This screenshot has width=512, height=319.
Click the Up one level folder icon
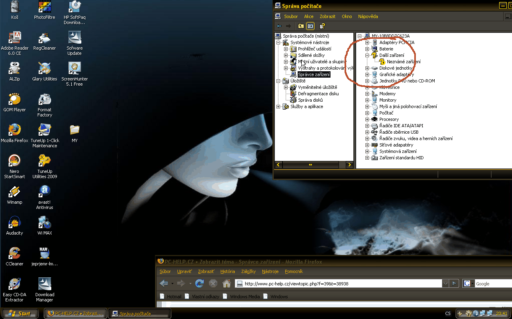pos(301,26)
